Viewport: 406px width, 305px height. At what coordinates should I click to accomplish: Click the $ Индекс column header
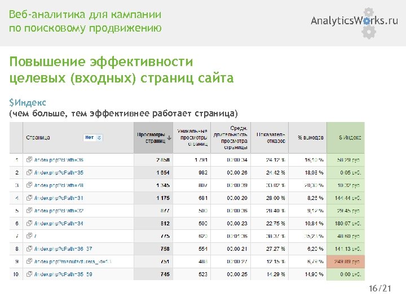click(350, 137)
